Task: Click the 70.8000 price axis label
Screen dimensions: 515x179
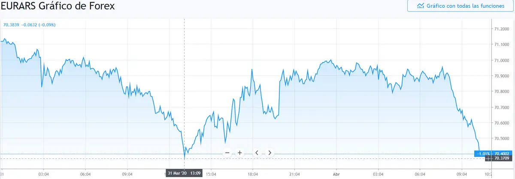Action: (503, 92)
